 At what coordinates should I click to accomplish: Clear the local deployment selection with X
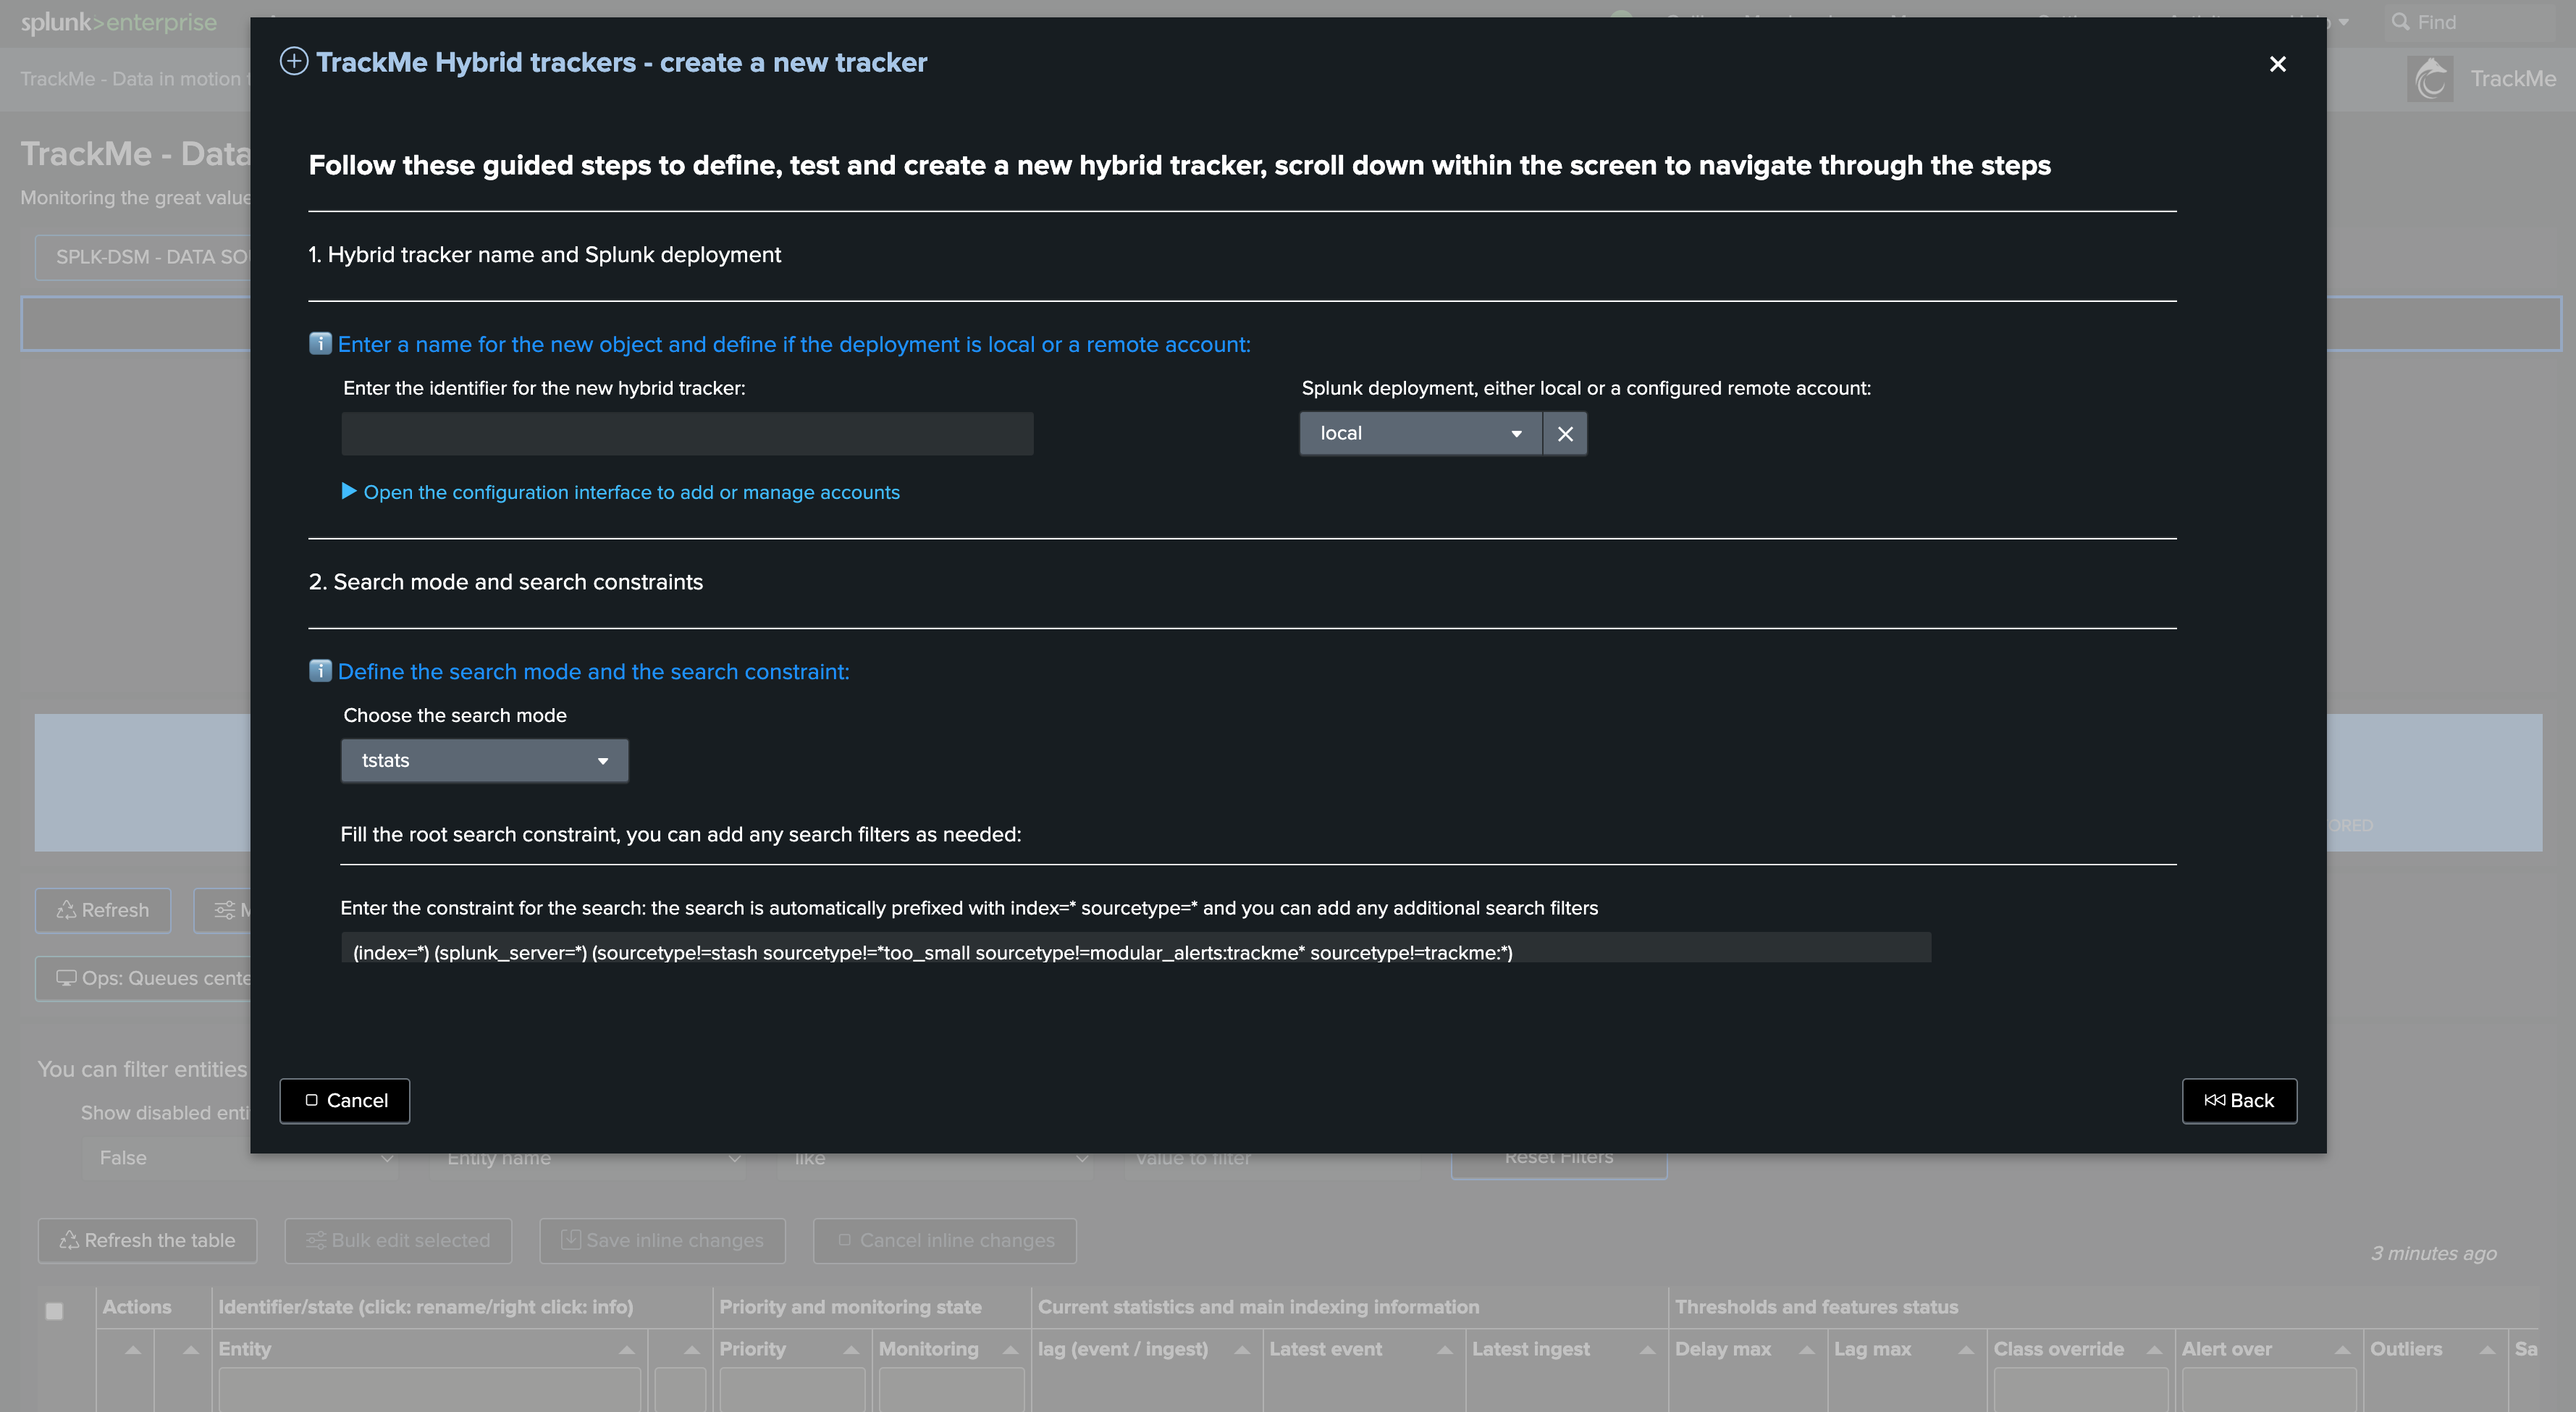(1565, 434)
